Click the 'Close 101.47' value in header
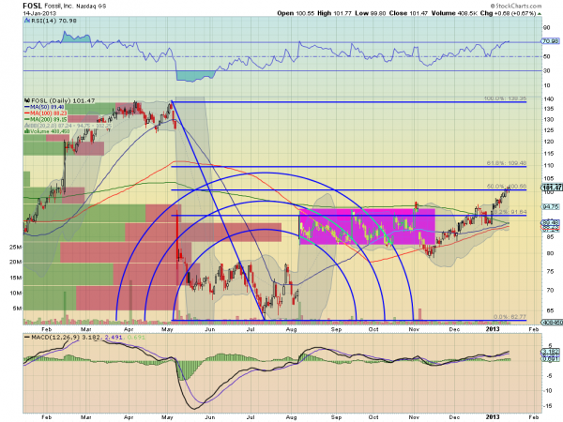The image size is (563, 422). 408,13
